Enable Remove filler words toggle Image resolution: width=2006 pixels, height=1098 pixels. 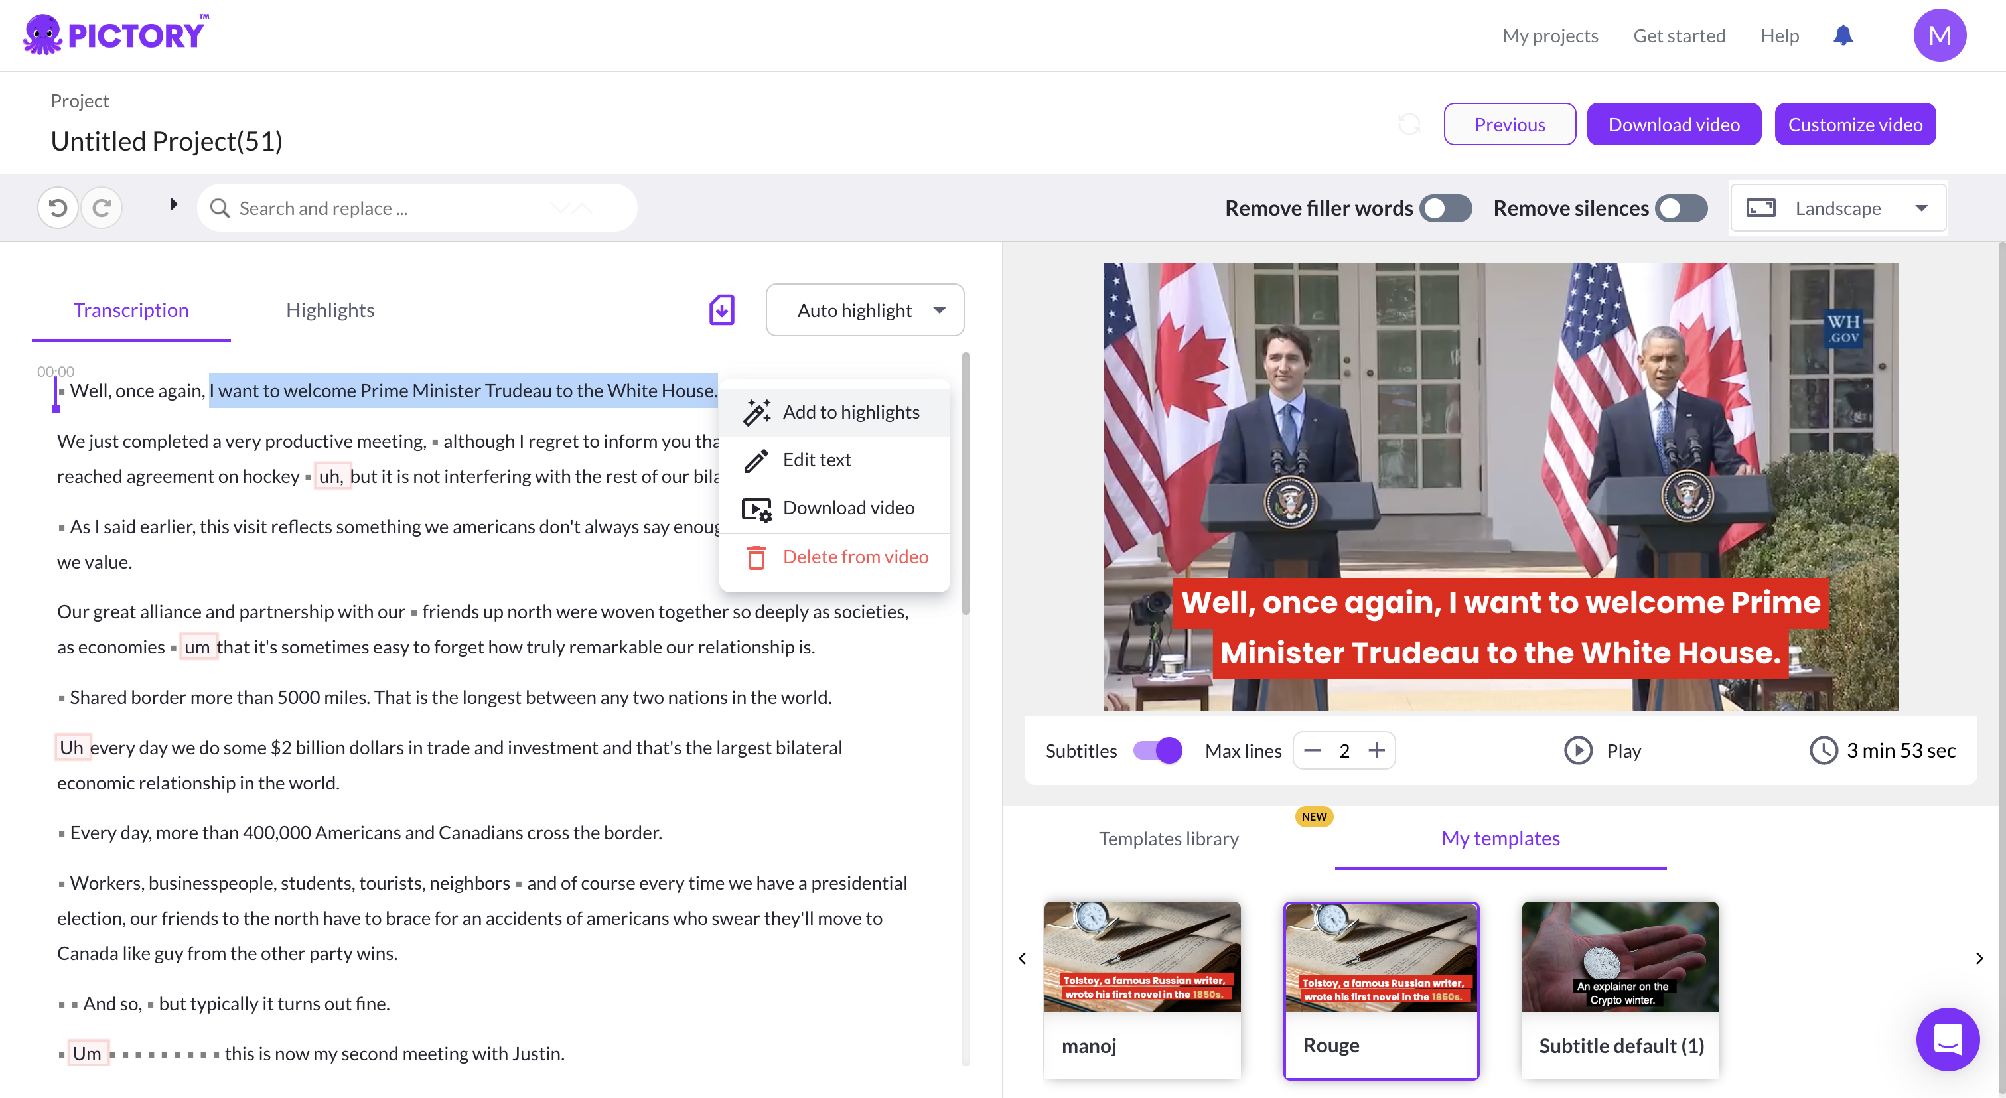click(1445, 208)
